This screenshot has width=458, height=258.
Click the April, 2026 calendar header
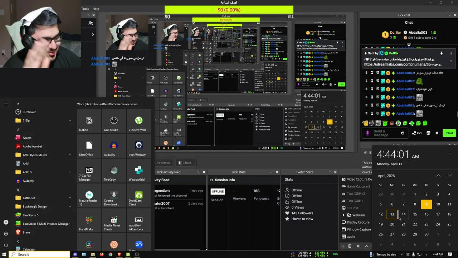point(386,176)
